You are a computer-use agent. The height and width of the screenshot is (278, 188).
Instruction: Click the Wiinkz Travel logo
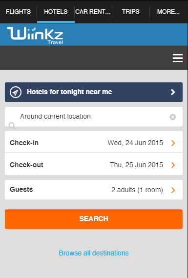[x=35, y=35]
